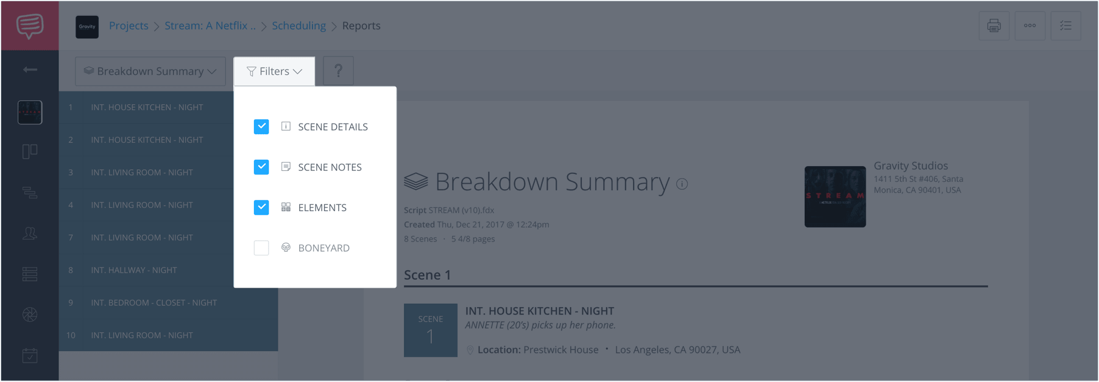Enable the Boneyard checkbox
This screenshot has height=382, width=1099.
coord(261,248)
